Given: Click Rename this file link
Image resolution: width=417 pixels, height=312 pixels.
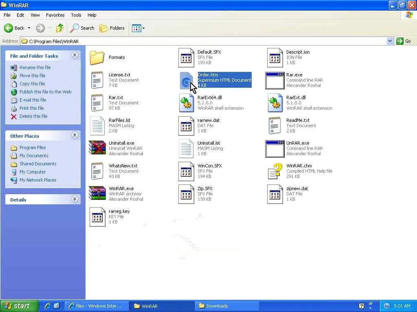Looking at the screenshot, I should [x=35, y=68].
